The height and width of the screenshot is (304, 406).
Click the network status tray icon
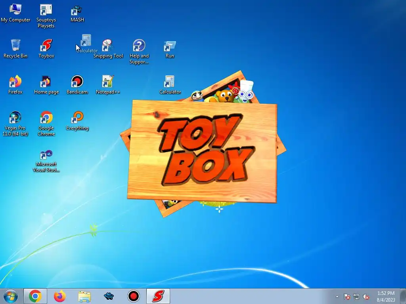click(356, 296)
